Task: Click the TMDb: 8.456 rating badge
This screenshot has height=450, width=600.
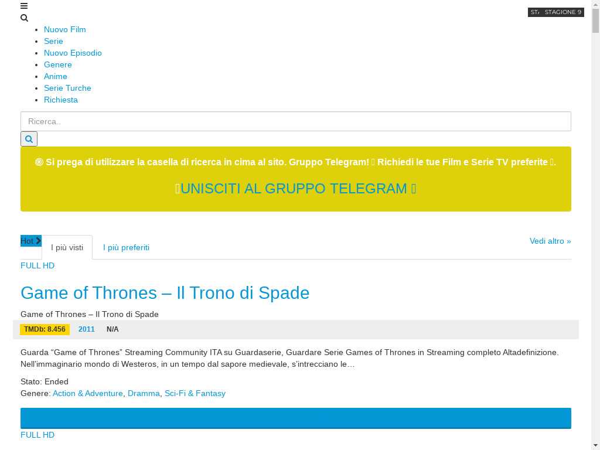Action: 45,329
